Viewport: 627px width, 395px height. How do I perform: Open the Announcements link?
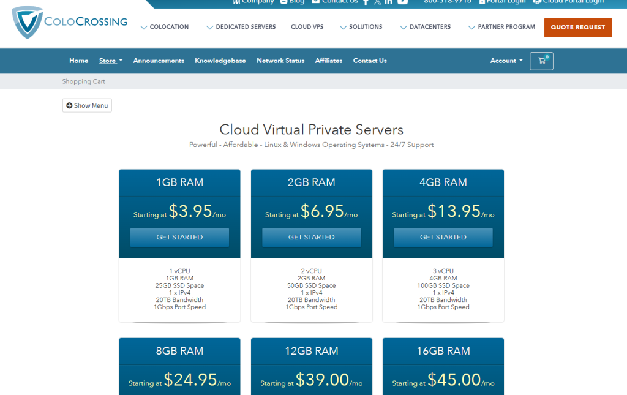click(159, 61)
